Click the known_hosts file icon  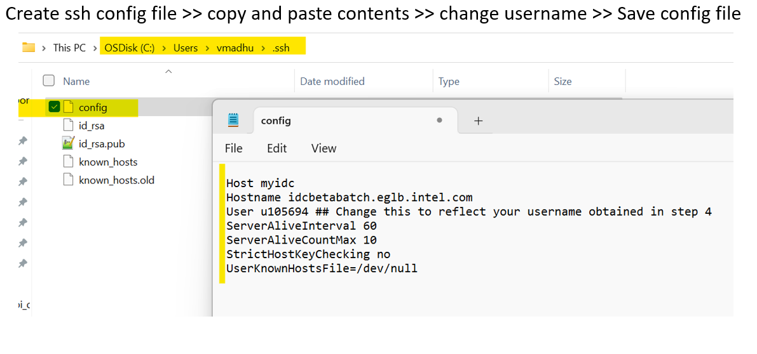pyautogui.click(x=69, y=162)
